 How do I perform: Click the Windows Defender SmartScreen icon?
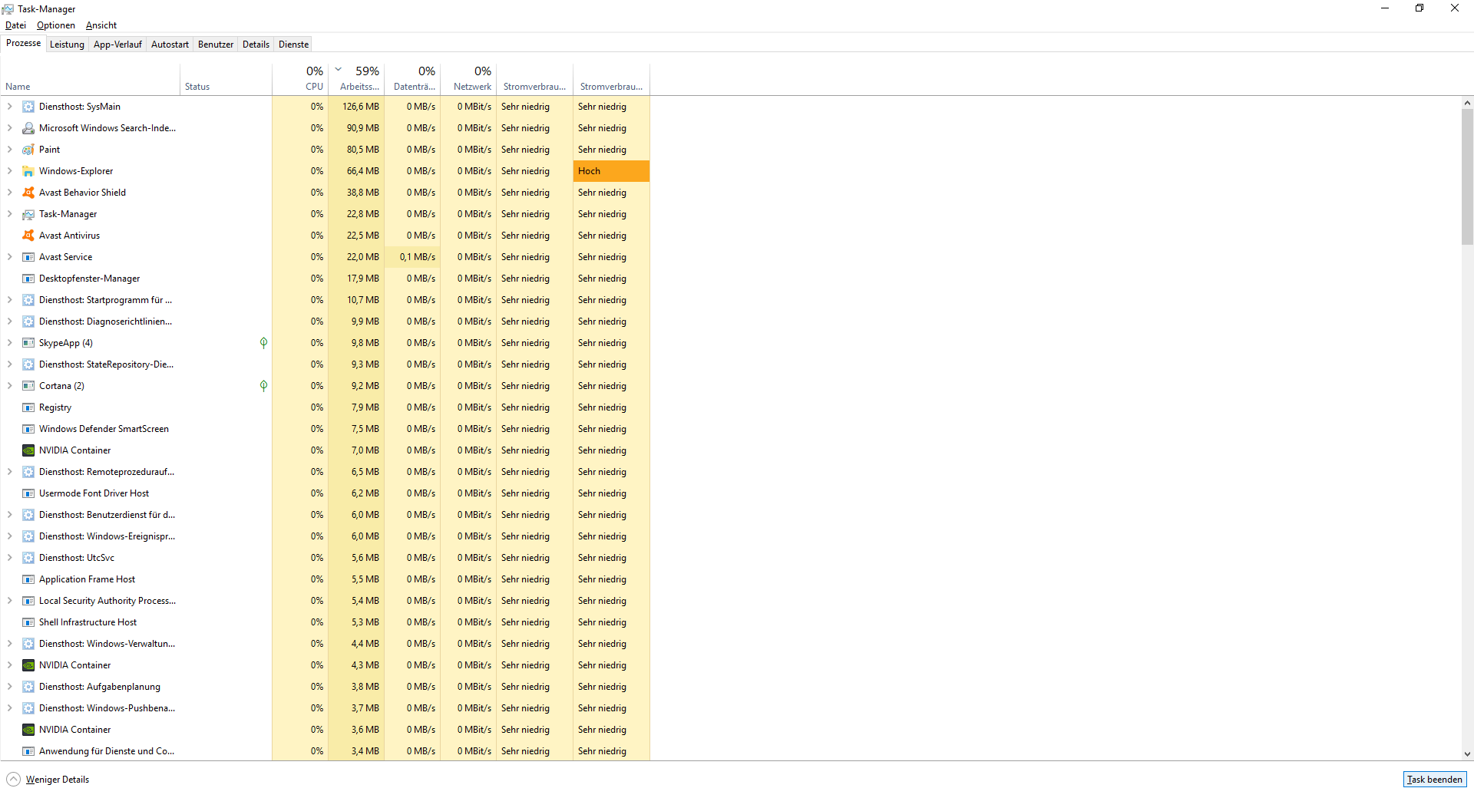[x=28, y=429]
